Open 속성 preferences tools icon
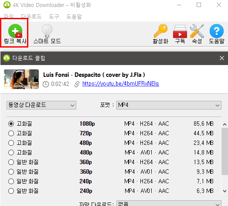 197,31
